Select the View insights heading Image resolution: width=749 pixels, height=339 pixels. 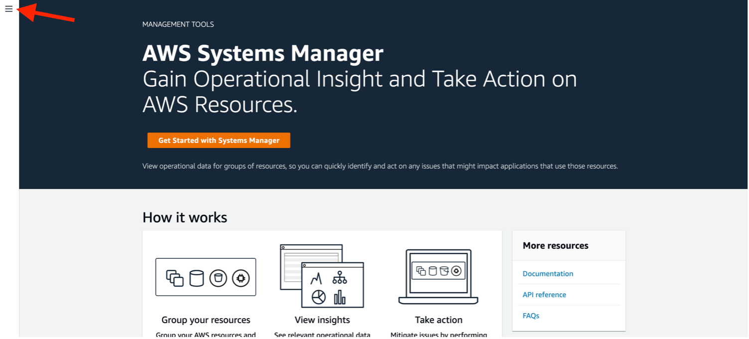[322, 320]
